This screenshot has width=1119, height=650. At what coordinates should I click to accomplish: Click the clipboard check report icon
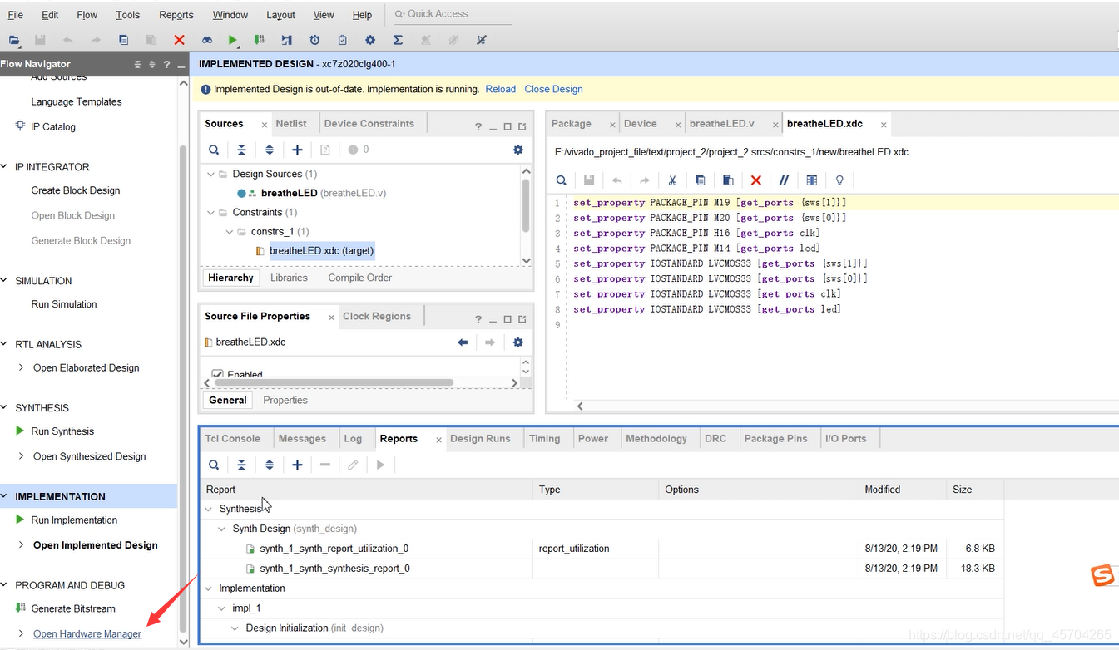[342, 40]
